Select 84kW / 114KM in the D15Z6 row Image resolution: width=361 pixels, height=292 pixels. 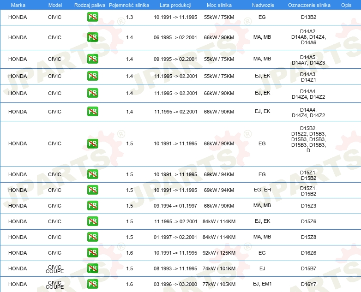219,221
